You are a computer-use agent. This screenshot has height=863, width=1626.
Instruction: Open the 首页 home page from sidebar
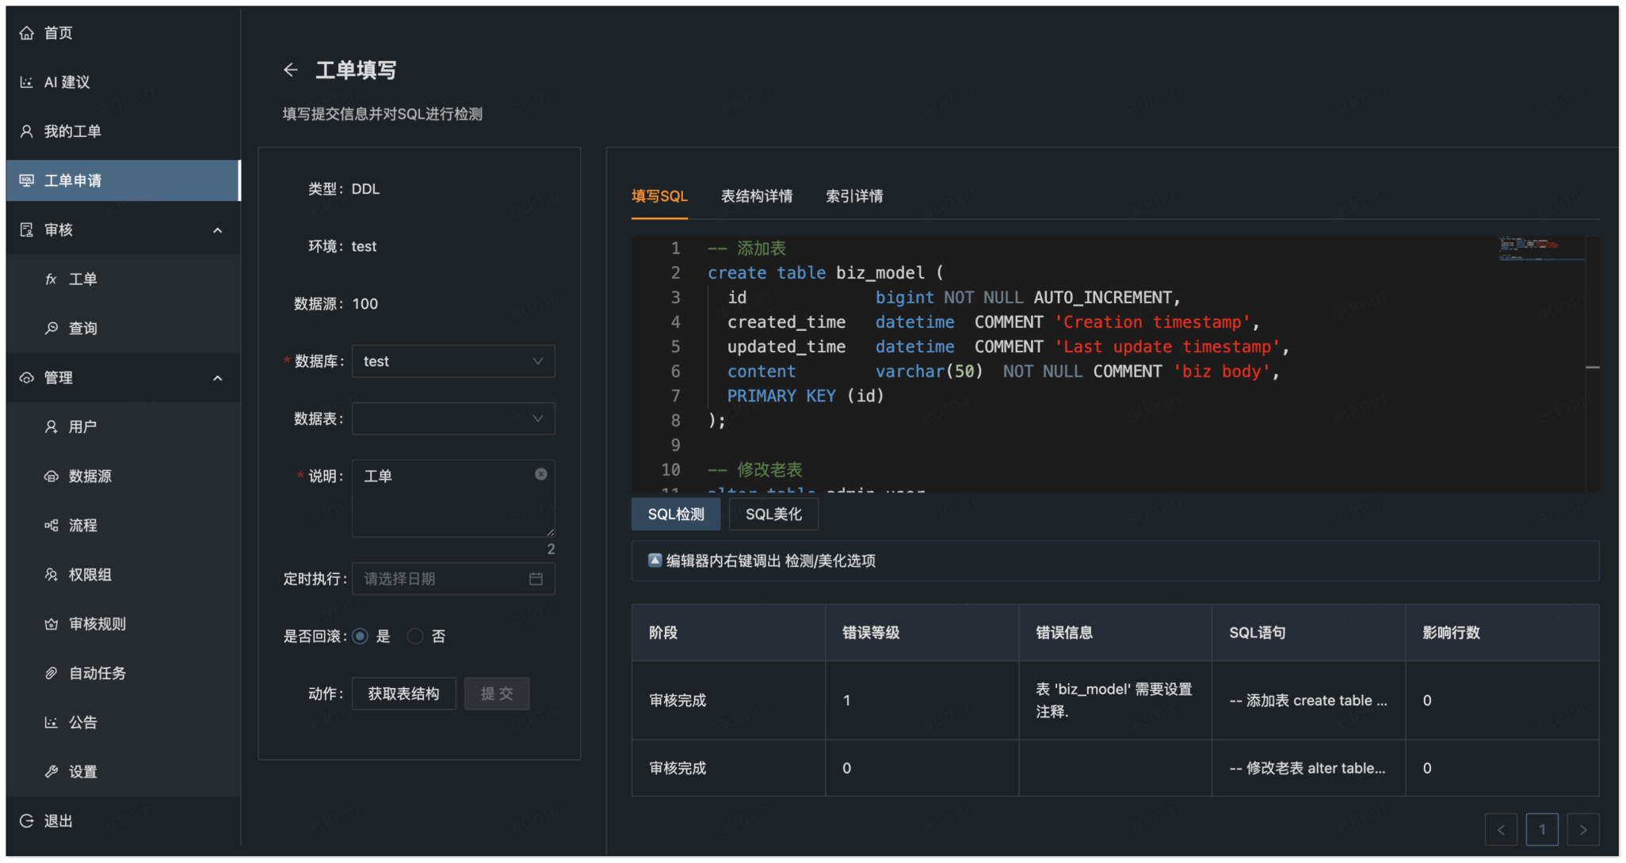tap(59, 32)
